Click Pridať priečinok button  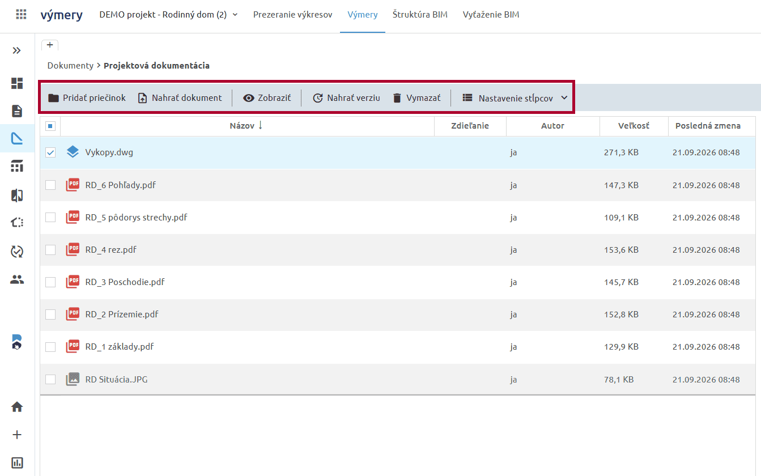point(87,98)
